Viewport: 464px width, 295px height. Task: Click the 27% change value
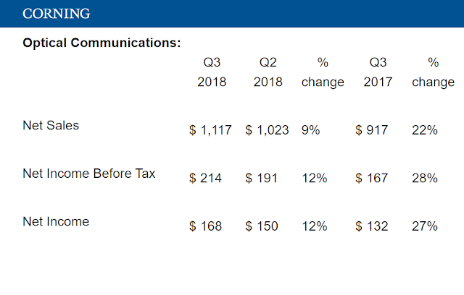pos(425,226)
